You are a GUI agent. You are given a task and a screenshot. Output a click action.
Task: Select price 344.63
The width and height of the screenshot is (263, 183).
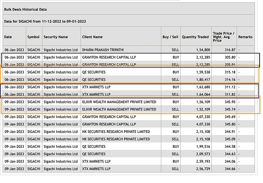pos(230,154)
